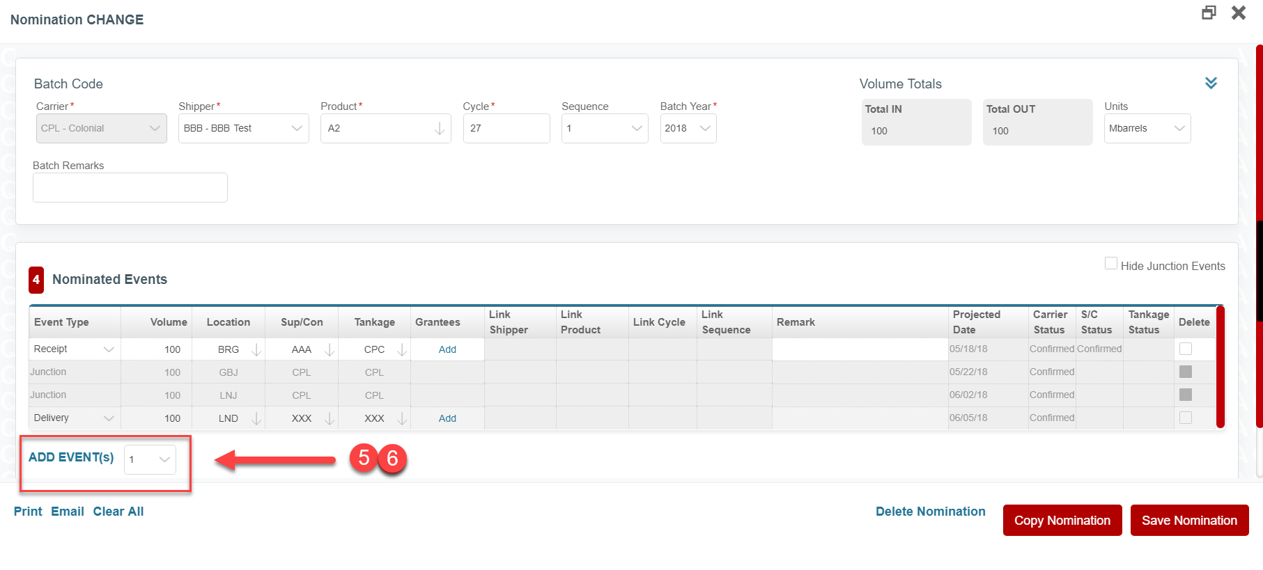Expand the Units Mbarrels dropdown
Viewport: 1263px width, 570px height.
point(1147,129)
